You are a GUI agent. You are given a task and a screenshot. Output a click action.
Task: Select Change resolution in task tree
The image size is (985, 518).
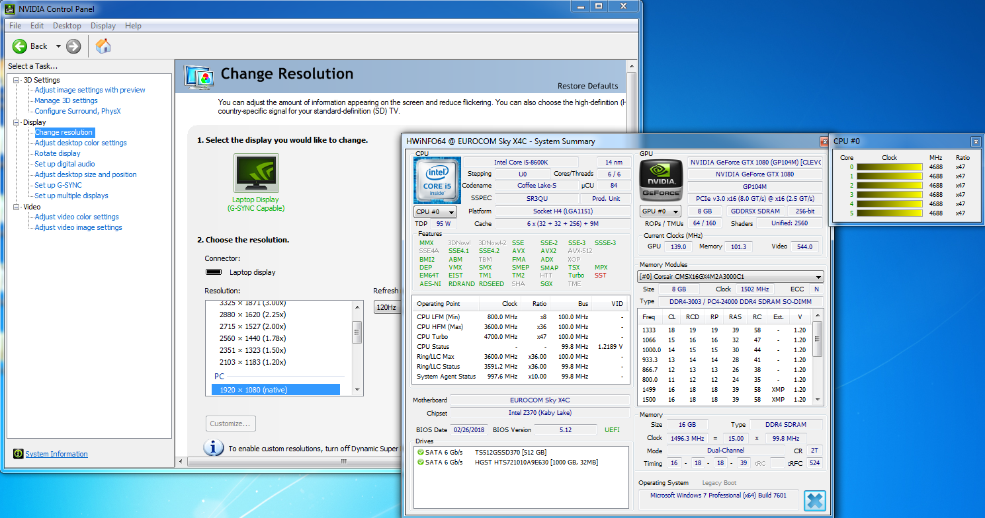pyautogui.click(x=64, y=132)
